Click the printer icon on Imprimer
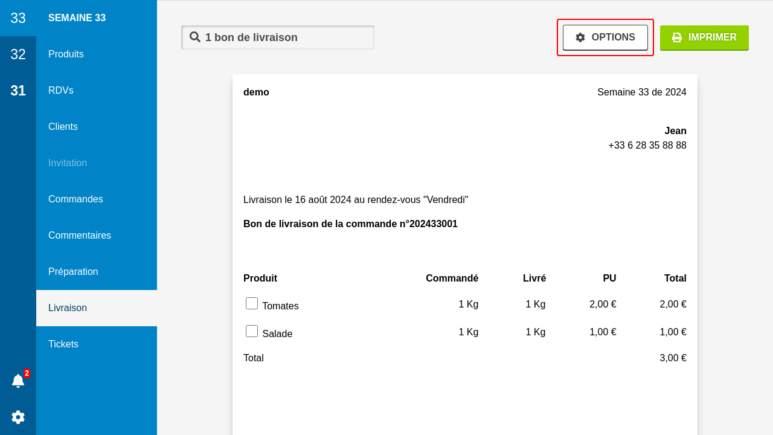Screen dimensions: 773x435 (x=677, y=37)
